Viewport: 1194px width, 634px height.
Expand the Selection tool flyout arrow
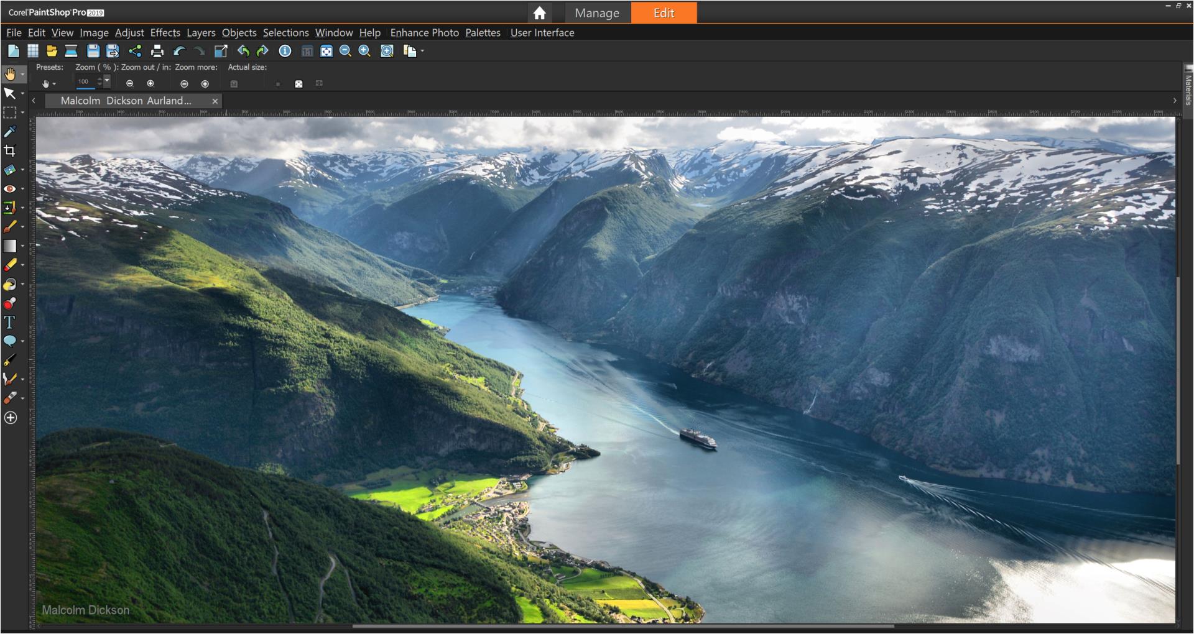tap(22, 113)
